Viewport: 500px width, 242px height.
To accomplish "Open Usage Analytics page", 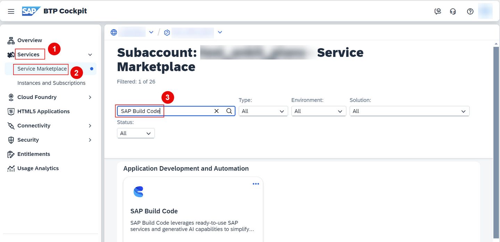I will point(38,168).
